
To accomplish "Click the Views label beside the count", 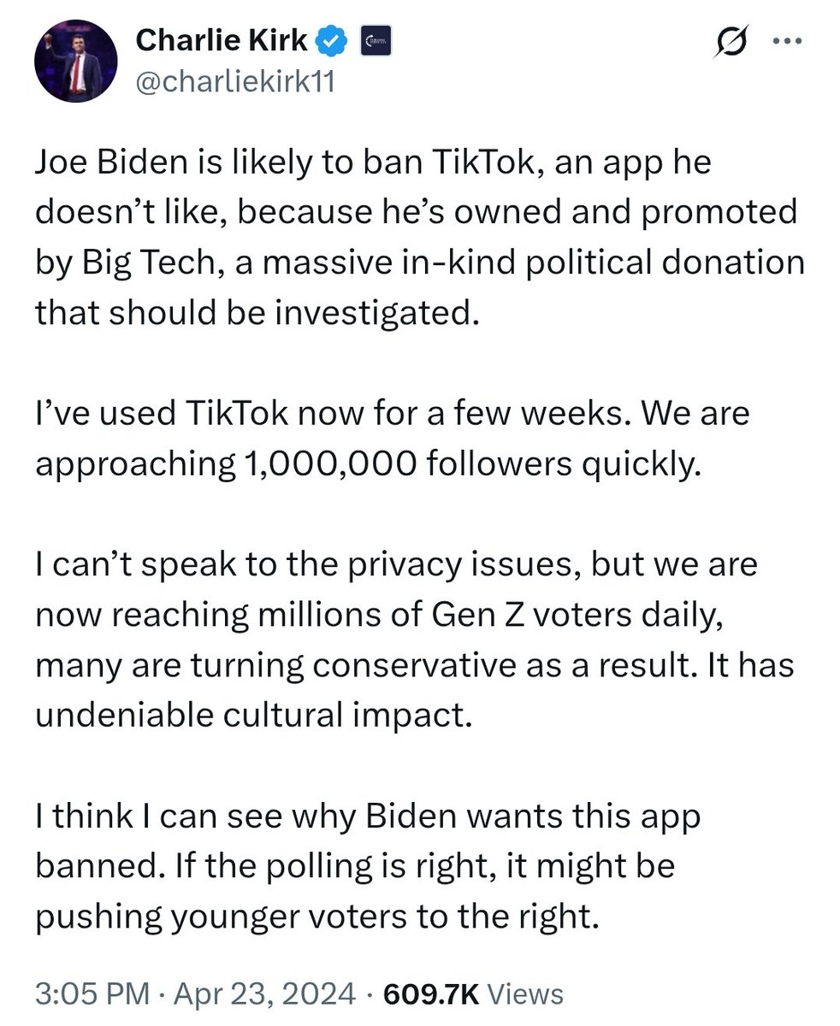I will coord(529,994).
